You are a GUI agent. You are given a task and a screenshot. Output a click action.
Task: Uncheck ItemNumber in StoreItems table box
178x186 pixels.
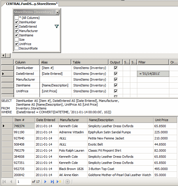pos(17,22)
